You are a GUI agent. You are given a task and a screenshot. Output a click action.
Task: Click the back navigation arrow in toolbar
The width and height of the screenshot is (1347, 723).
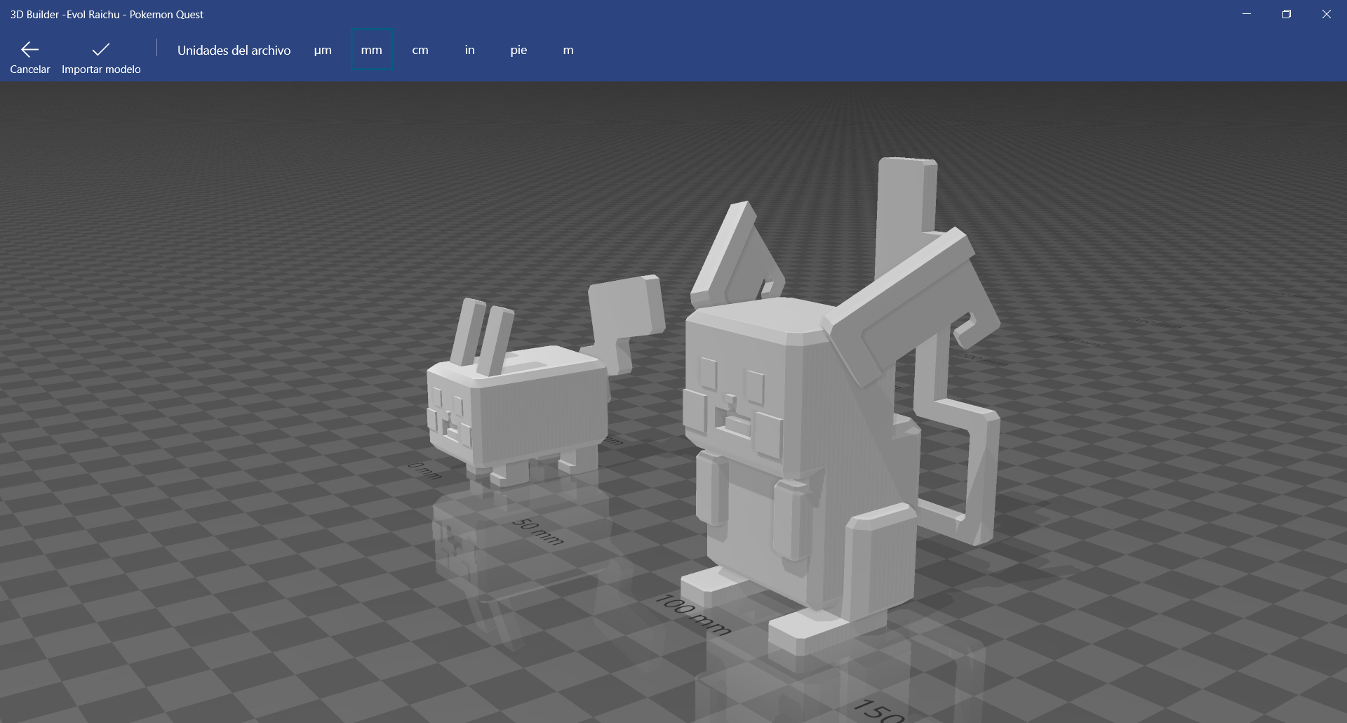coord(29,49)
